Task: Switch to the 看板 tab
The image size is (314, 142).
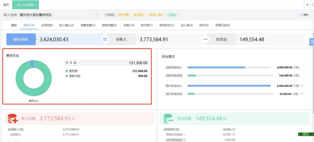Action: point(14,25)
